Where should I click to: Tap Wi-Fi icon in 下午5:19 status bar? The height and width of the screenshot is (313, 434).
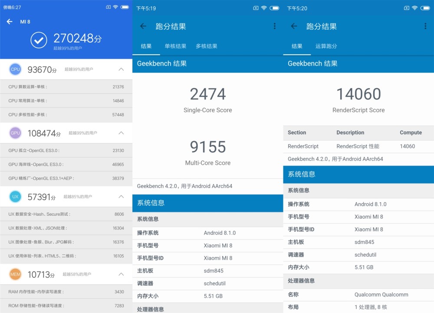click(264, 8)
